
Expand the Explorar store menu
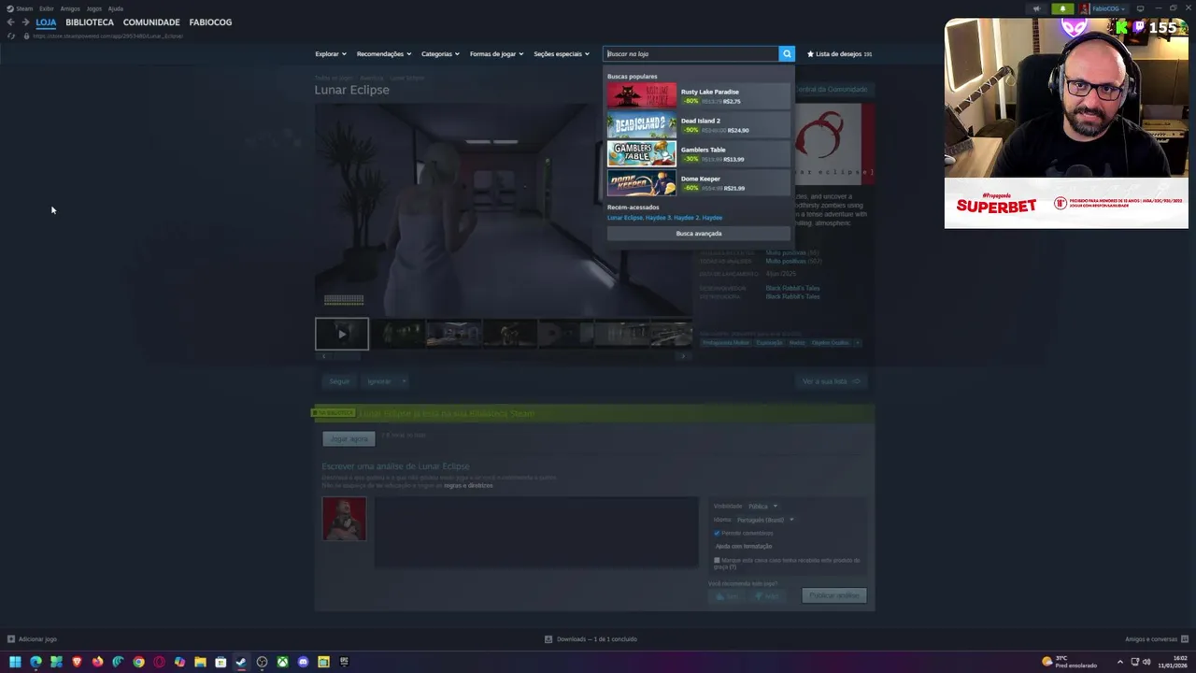coord(330,54)
